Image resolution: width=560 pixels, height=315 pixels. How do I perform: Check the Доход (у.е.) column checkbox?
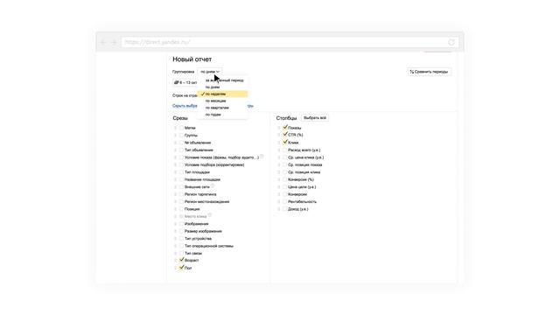pos(284,209)
